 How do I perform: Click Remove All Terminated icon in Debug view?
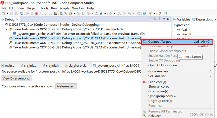155,19
